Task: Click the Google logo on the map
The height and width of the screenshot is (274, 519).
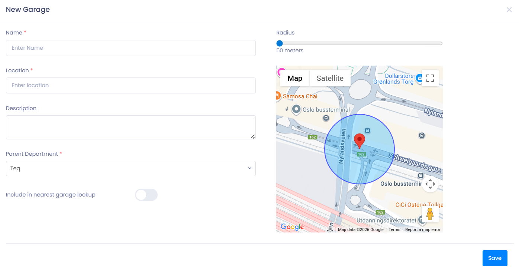Action: tap(292, 227)
